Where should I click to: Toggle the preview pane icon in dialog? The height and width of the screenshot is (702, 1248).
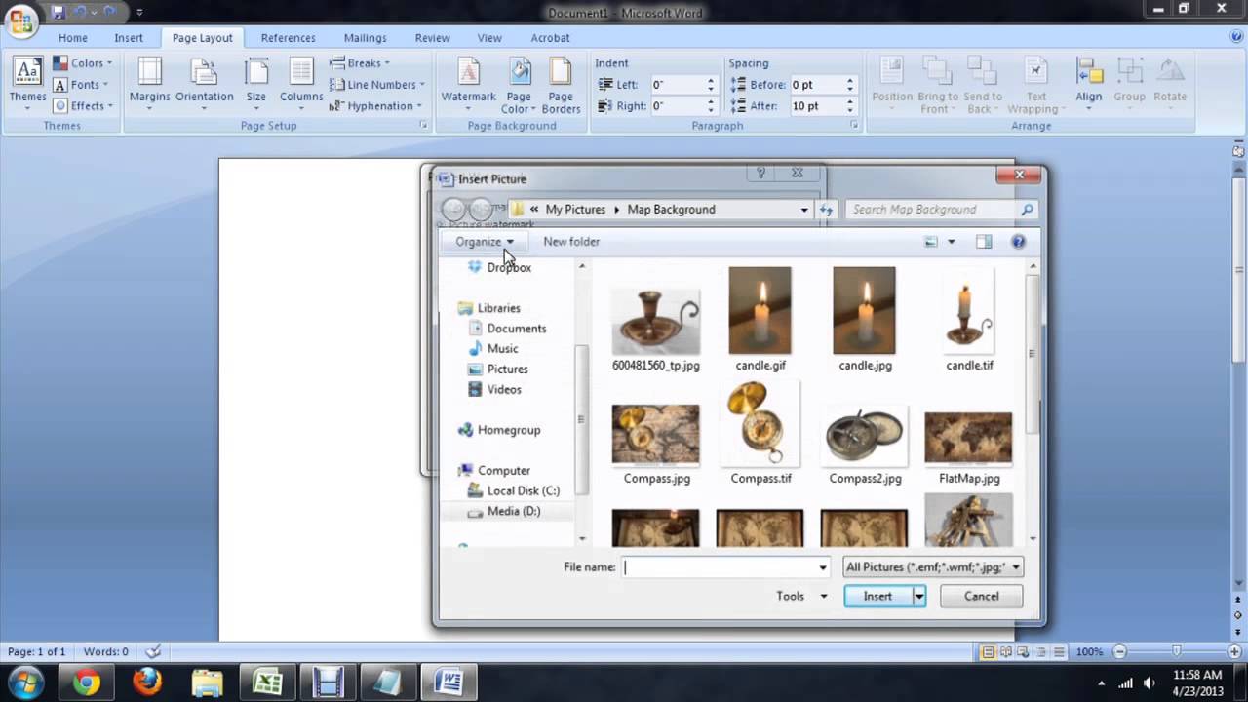[x=984, y=242]
